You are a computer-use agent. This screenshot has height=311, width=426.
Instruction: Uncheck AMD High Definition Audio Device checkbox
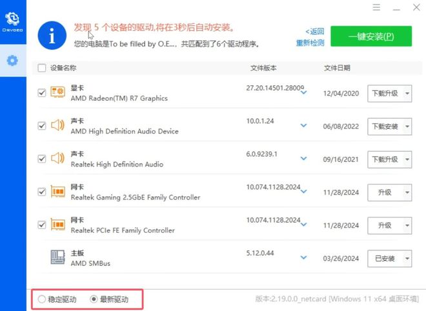[42, 126]
